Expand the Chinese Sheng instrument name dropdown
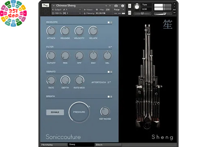Image resolution: width=217 pixels, height=147 pixels. [54, 6]
